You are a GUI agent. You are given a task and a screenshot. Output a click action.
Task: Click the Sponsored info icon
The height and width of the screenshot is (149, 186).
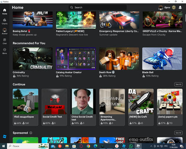pos(31,133)
